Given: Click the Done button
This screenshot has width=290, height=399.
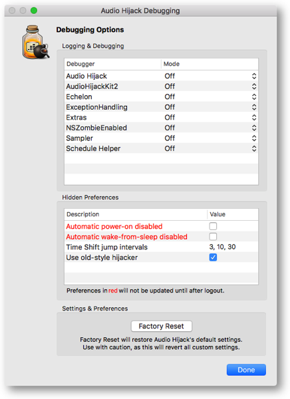Looking at the screenshot, I should tap(246, 370).
